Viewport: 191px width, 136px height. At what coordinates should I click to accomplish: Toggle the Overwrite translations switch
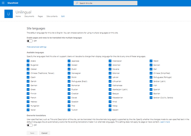tap(30, 125)
